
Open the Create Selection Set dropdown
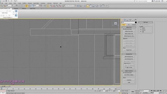(70, 5)
